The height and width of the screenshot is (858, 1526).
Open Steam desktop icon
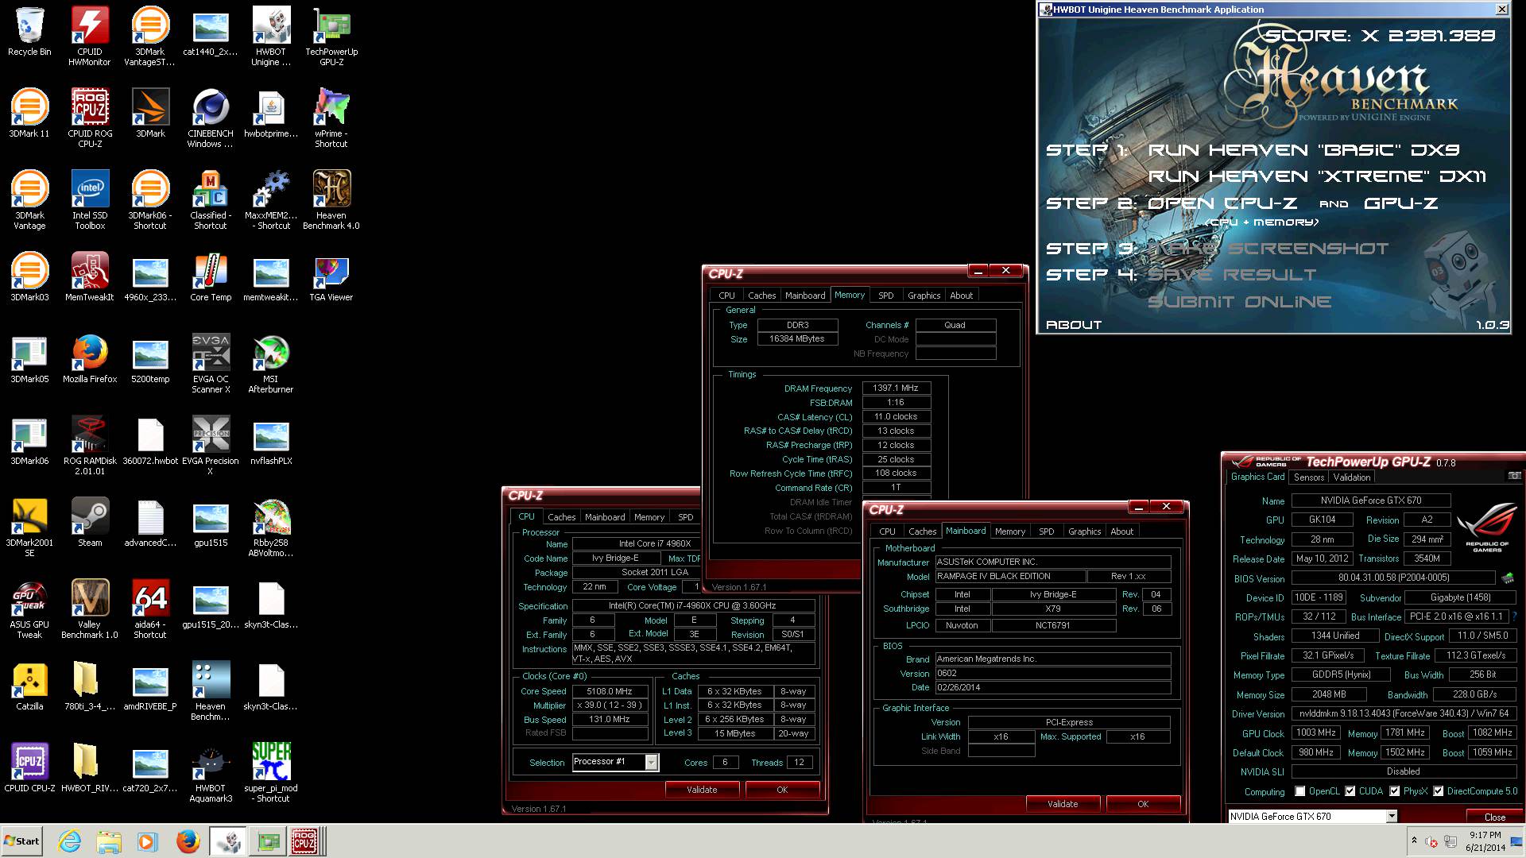(90, 522)
